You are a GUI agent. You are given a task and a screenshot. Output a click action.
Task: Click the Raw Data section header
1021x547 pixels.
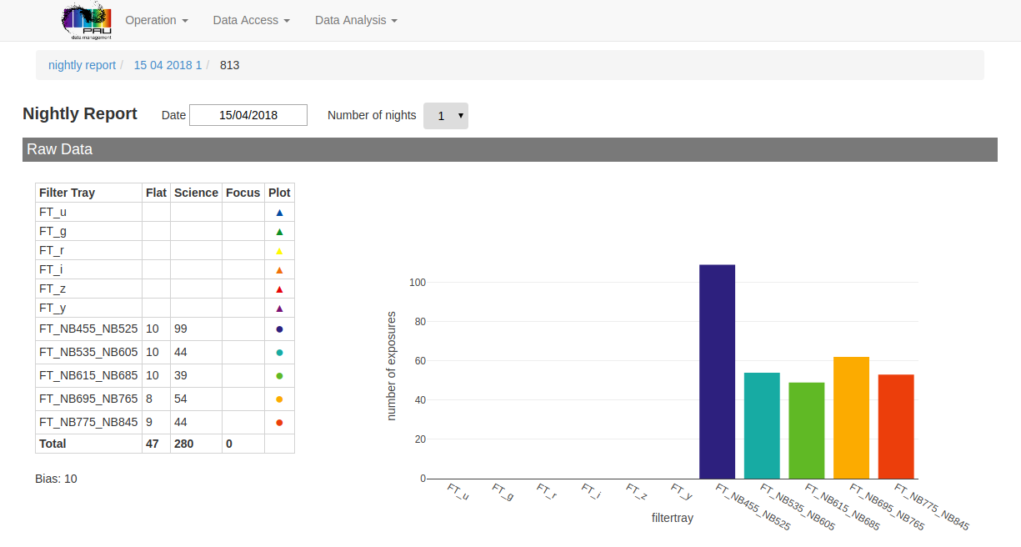[509, 150]
